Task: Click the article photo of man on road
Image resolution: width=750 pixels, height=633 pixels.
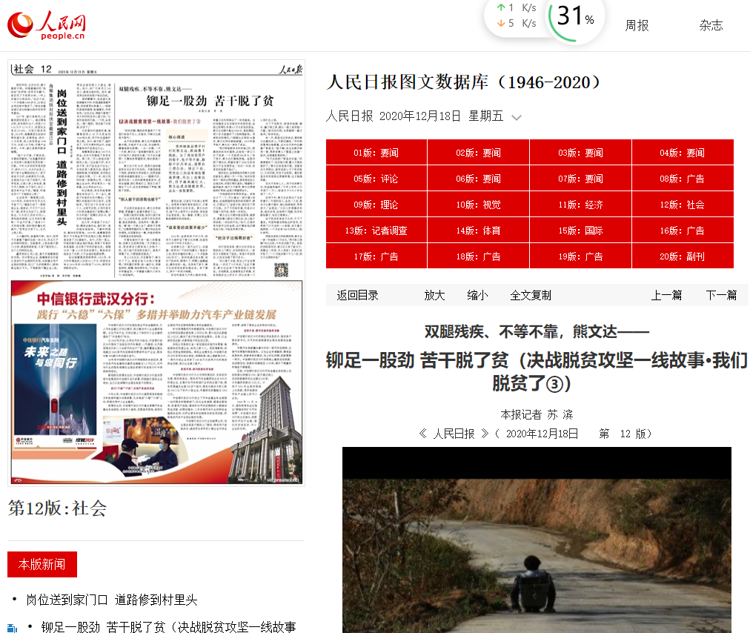Action: (537, 540)
